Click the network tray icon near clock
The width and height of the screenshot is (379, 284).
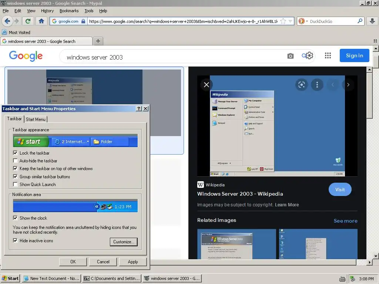point(353,279)
